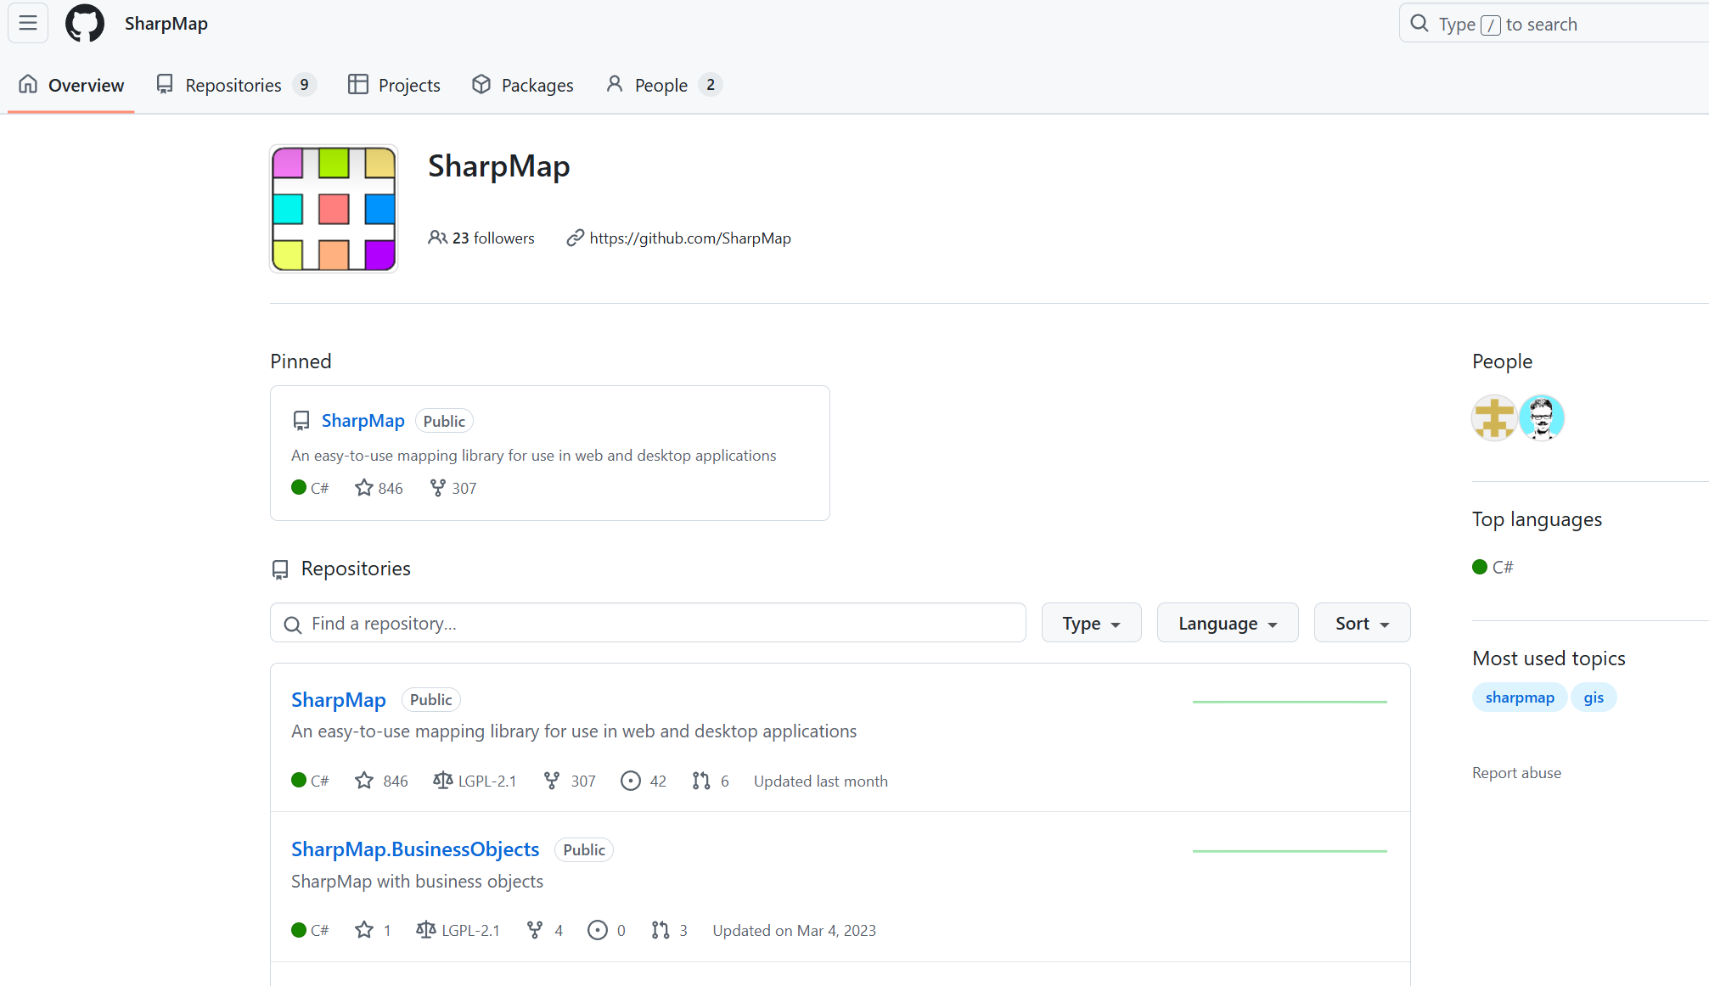Screen dimensions: 1709x986
Task: Expand the Type filter dropdown
Action: [1091, 623]
